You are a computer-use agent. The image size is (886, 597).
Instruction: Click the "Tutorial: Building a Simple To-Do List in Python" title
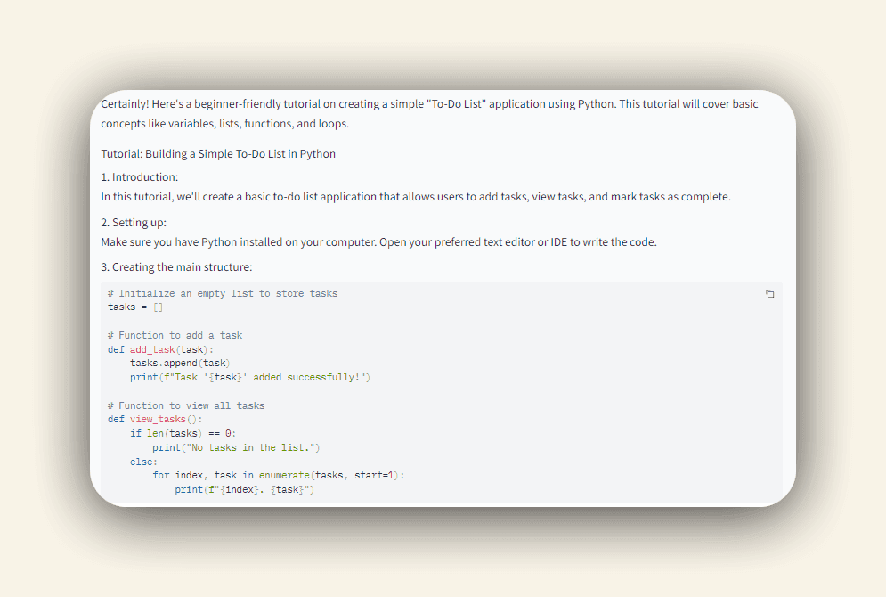point(218,154)
